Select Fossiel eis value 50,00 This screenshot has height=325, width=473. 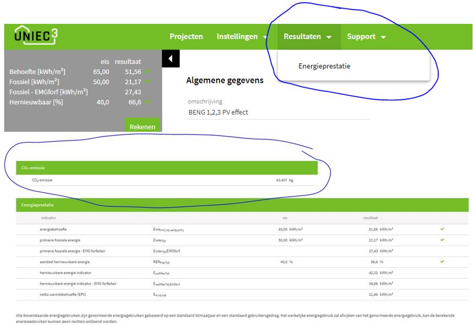click(x=101, y=82)
